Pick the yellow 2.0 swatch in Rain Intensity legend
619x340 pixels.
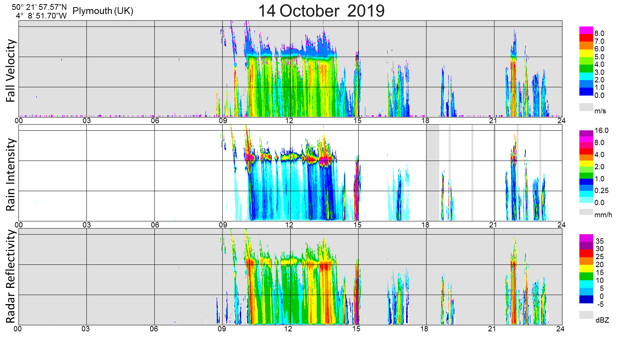(586, 164)
